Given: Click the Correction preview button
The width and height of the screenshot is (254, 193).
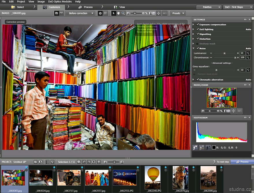Looking at the screenshot, I should [x=16, y=22].
